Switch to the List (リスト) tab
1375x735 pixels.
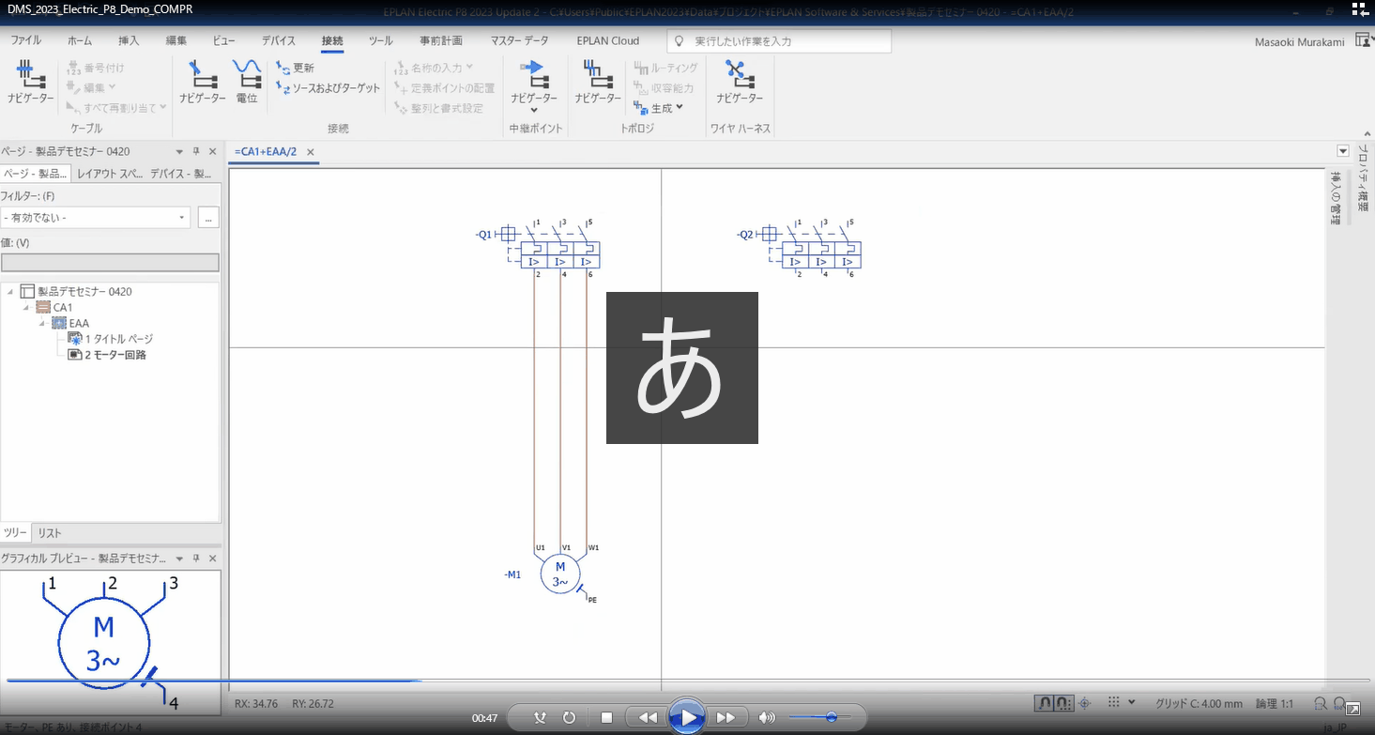tap(50, 533)
